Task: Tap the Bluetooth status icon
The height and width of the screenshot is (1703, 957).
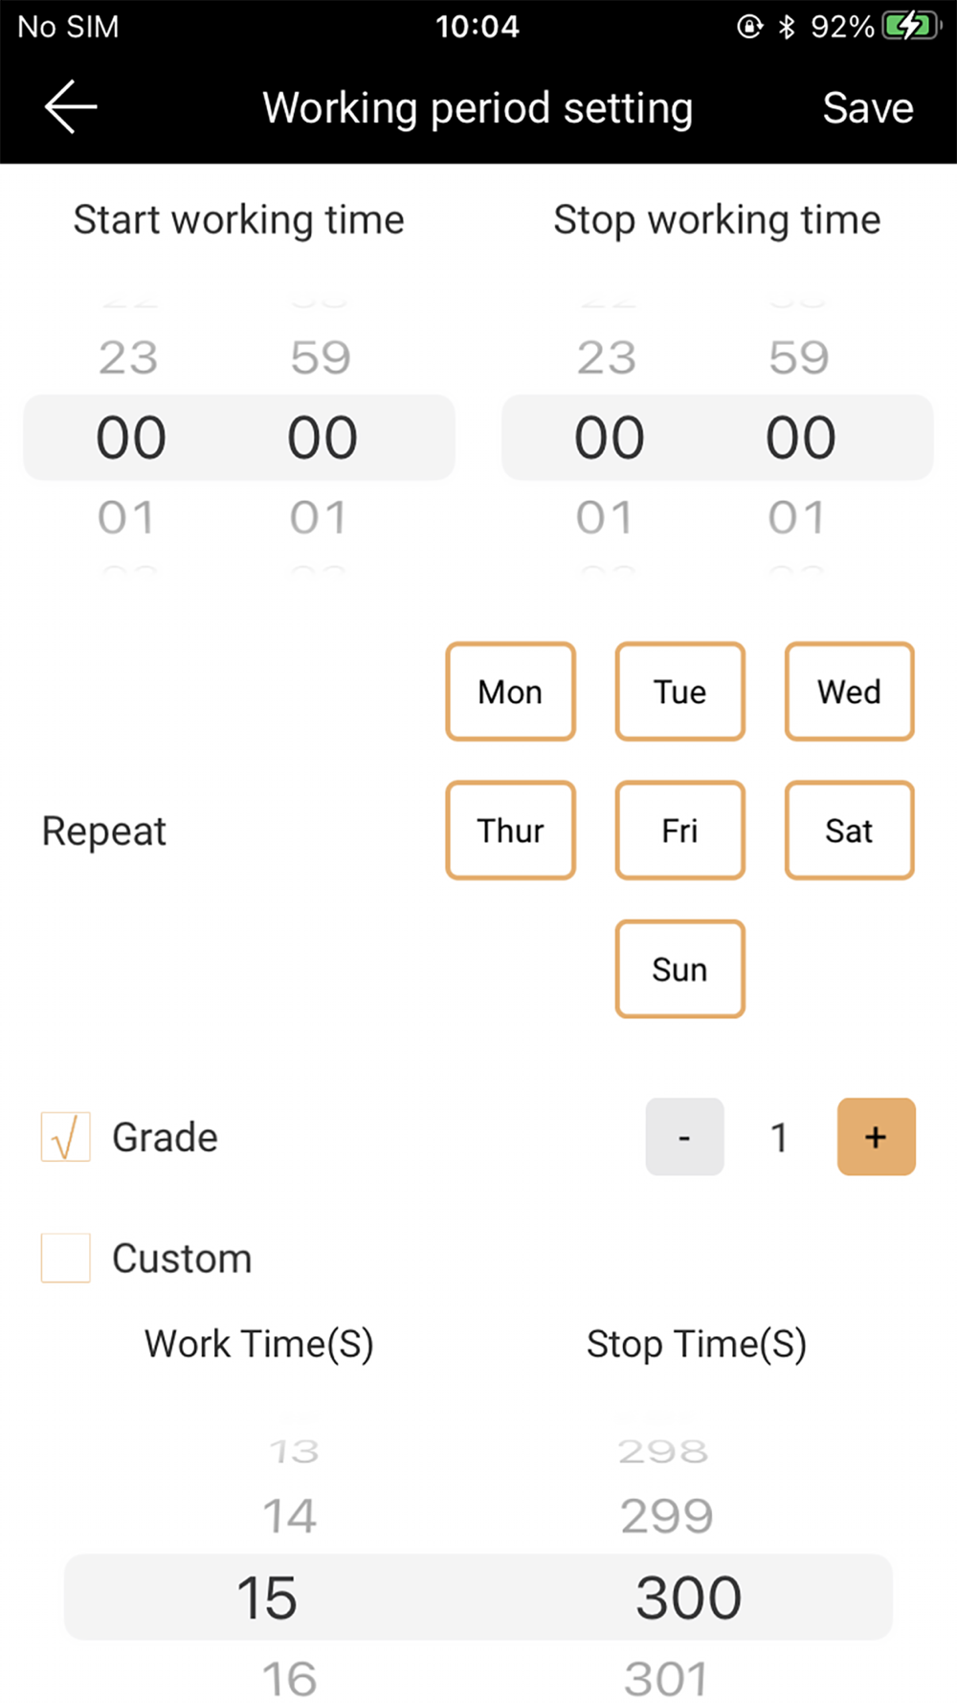Action: pos(787,27)
